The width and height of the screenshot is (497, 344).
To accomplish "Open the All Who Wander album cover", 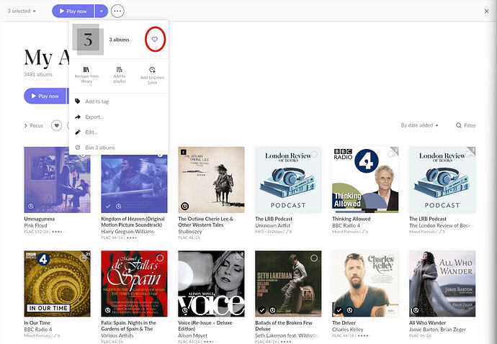I will tap(442, 284).
